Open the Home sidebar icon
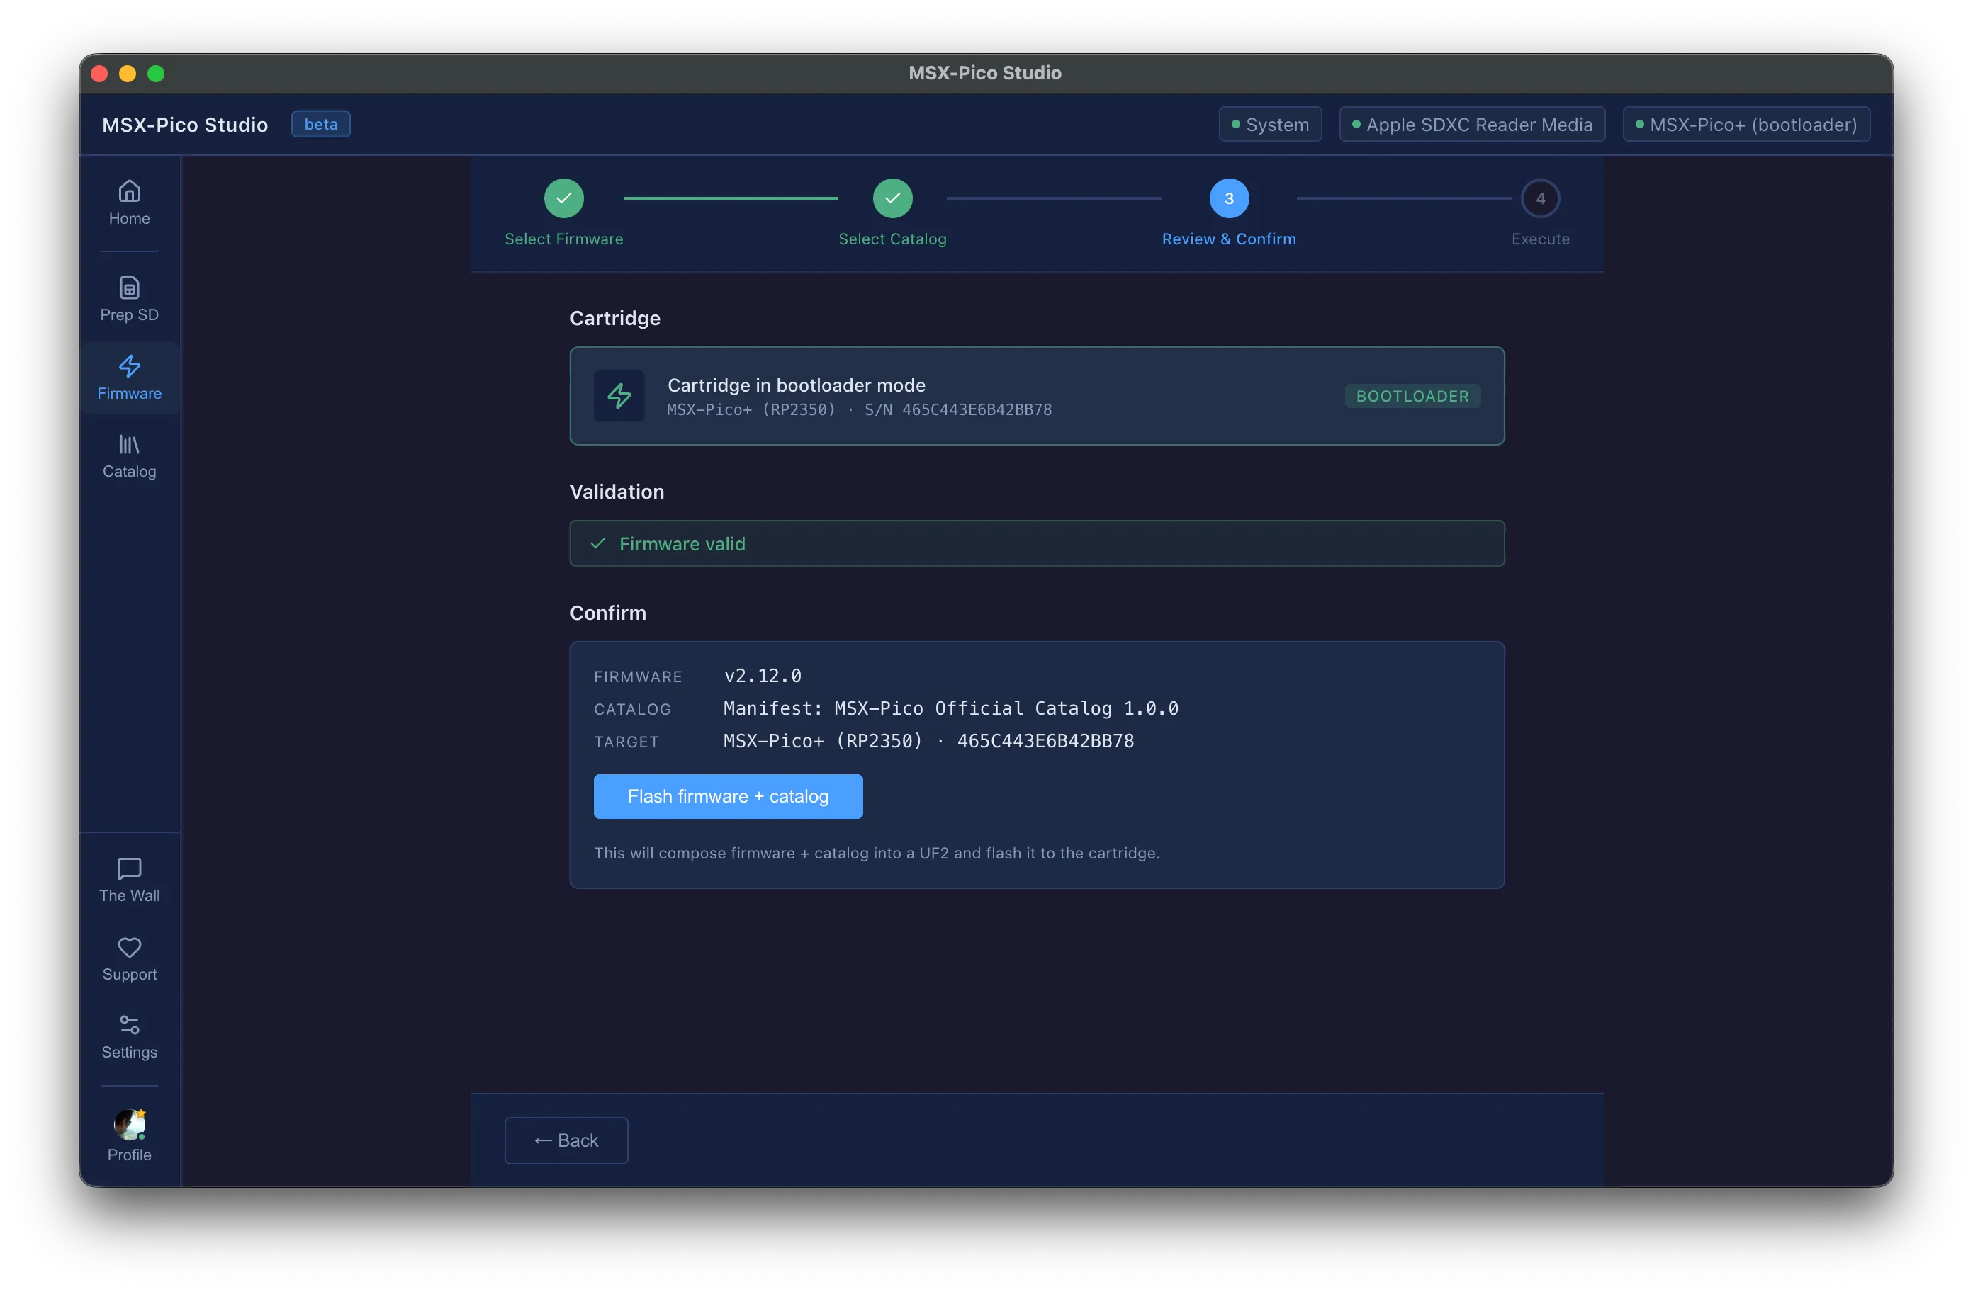 coord(129,191)
